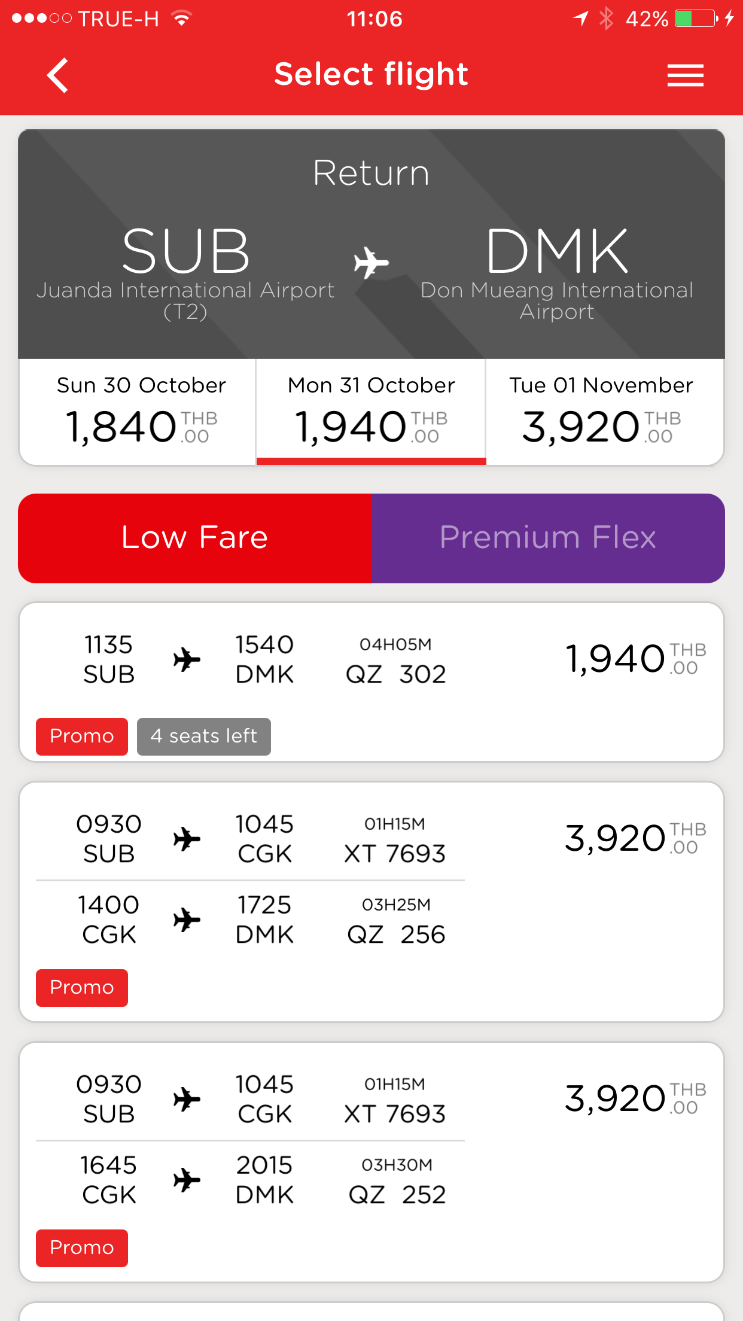Select the Tue 01 November date tab
This screenshot has width=743, height=1321.
pyautogui.click(x=601, y=412)
